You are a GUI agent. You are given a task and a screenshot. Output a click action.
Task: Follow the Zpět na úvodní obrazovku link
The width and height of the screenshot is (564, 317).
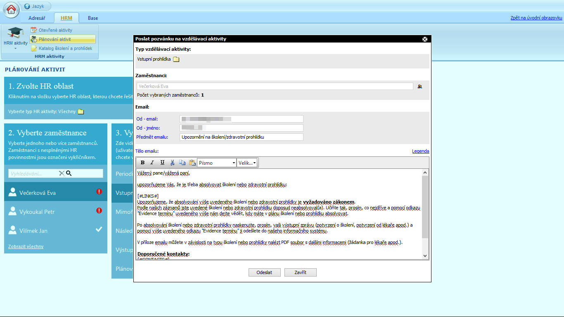536,18
